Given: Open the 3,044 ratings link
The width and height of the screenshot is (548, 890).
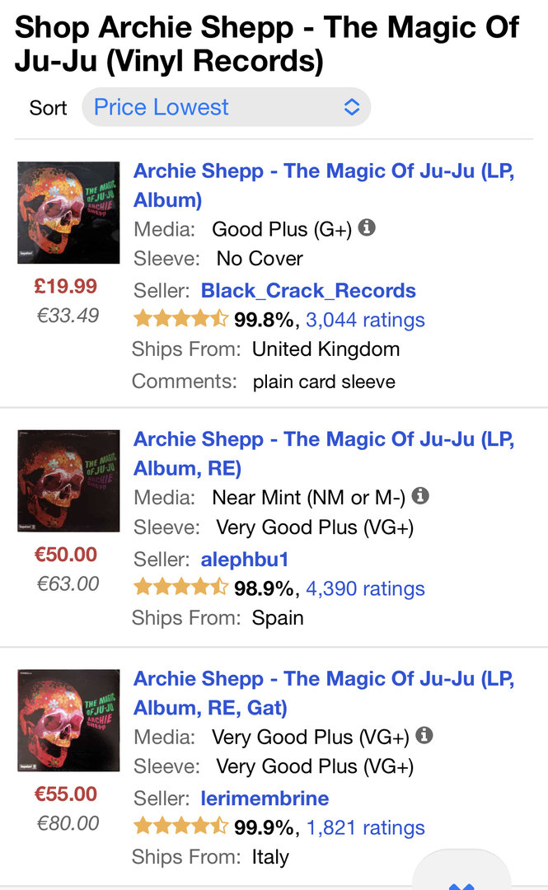Looking at the screenshot, I should coord(365,320).
